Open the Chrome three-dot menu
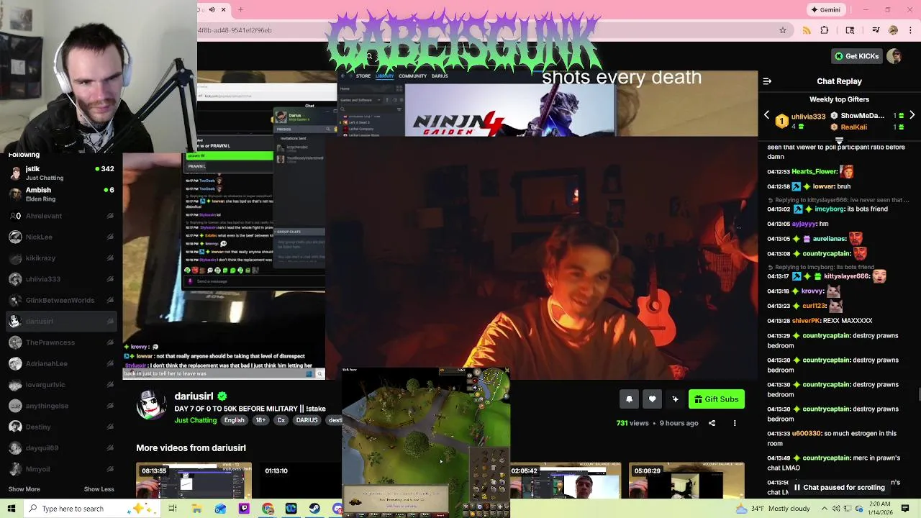Image resolution: width=921 pixels, height=518 pixels. pos(910,30)
